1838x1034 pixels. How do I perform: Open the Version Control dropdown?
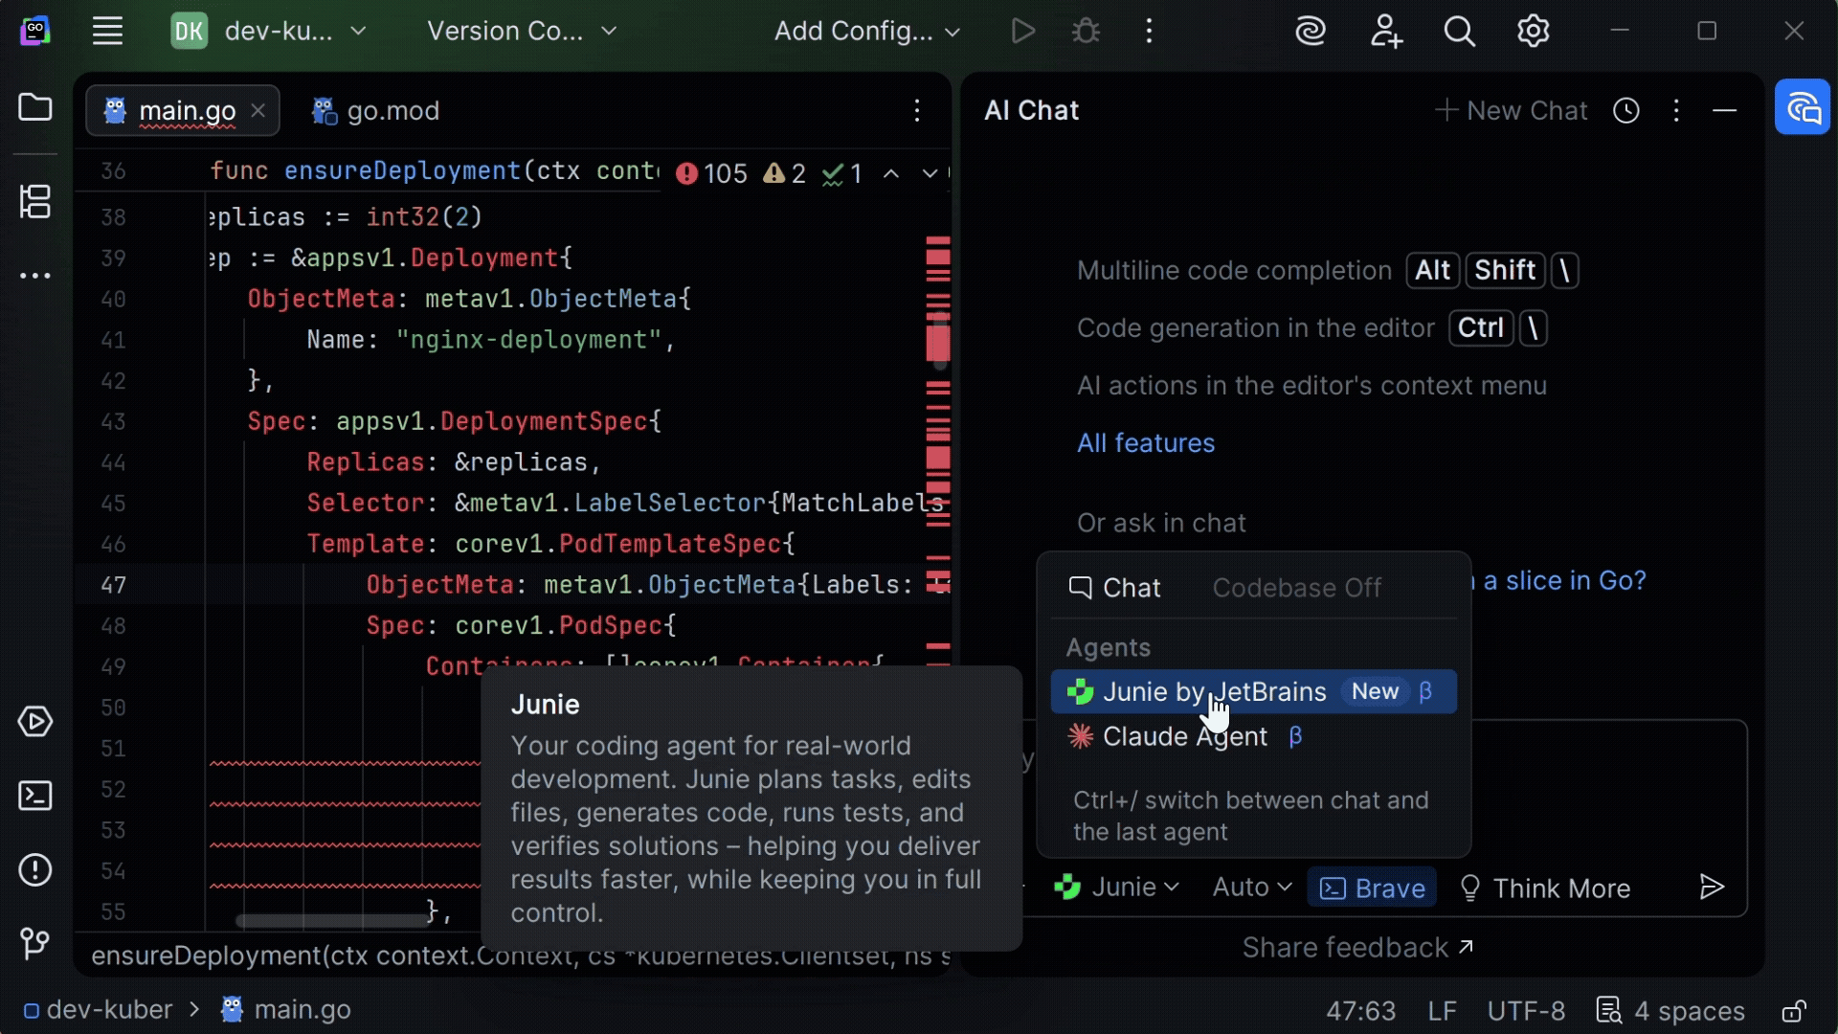click(x=522, y=31)
